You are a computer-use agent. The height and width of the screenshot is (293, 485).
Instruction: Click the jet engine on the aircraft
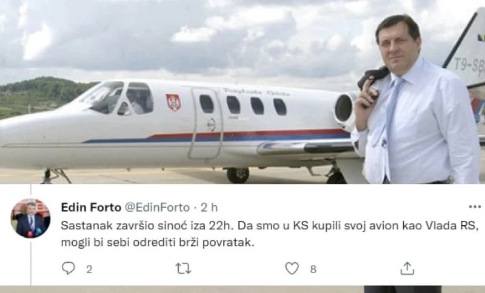[x=345, y=109]
